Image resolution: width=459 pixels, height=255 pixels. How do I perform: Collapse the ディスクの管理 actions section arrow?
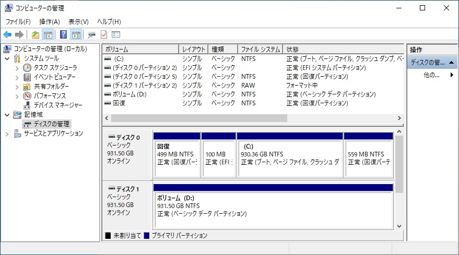tap(451, 62)
